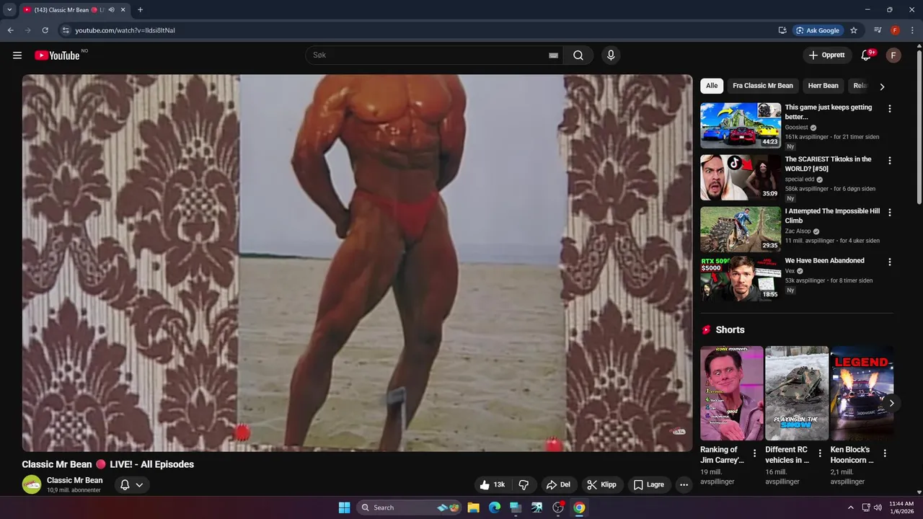Open options for Ken Block's Hoonicorn short
923x519 pixels.
(885, 453)
